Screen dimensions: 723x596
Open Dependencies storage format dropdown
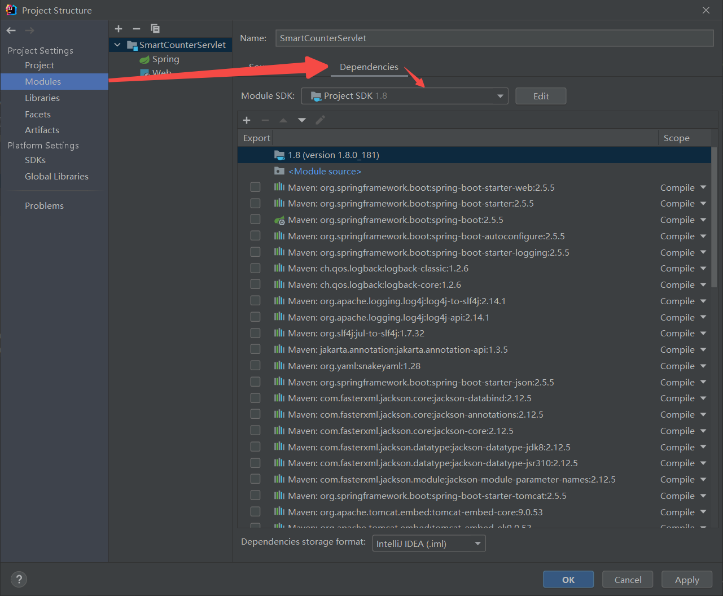429,544
